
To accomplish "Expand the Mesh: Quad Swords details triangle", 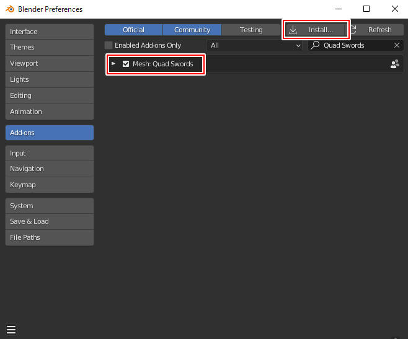I will coord(113,64).
